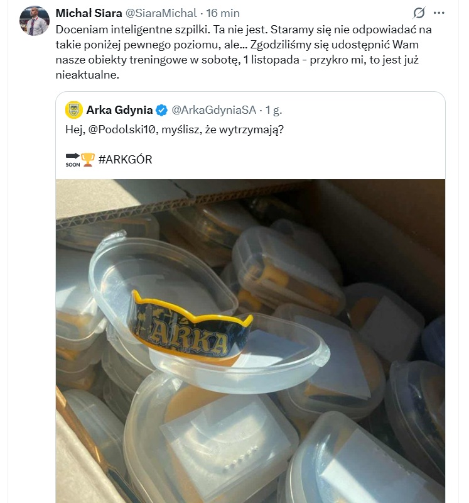
Task: Open Michał Siara's profile avatar
Action: [x=35, y=21]
